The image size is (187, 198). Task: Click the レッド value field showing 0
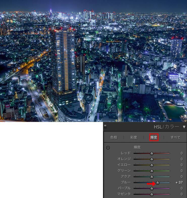pos(181,153)
